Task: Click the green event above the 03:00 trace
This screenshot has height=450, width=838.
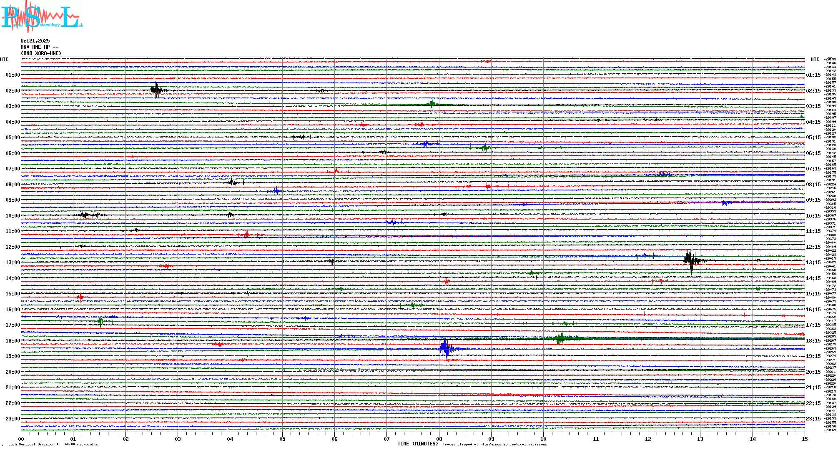Action: coord(432,104)
